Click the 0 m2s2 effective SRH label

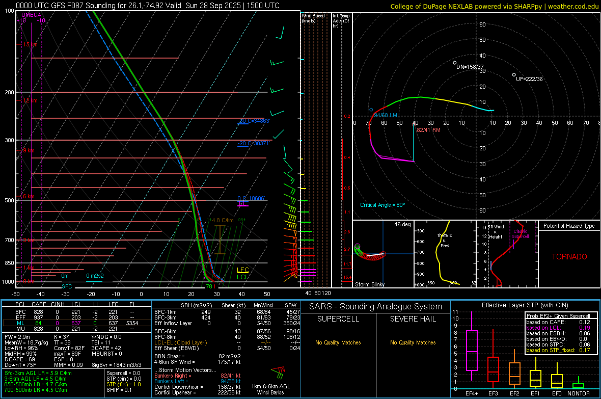95,276
